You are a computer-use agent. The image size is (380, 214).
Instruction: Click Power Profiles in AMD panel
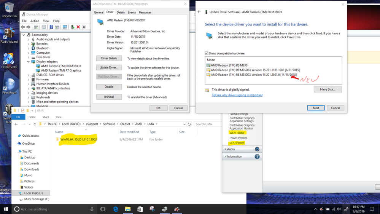[x=238, y=138]
